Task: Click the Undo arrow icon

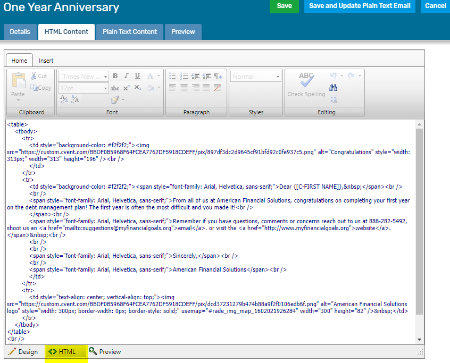Action: (333, 75)
